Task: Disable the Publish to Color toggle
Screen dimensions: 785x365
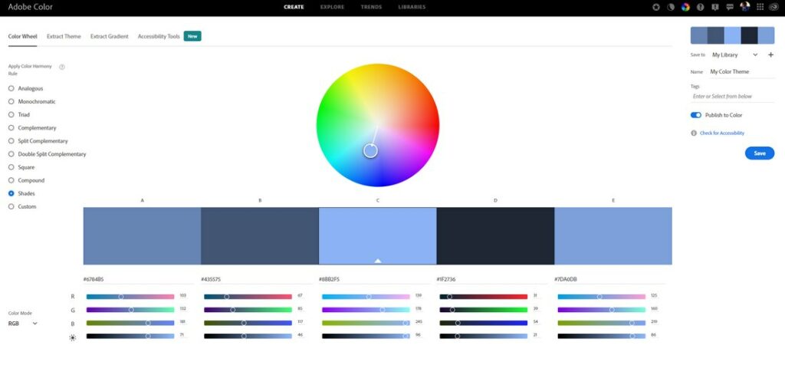Action: [696, 115]
